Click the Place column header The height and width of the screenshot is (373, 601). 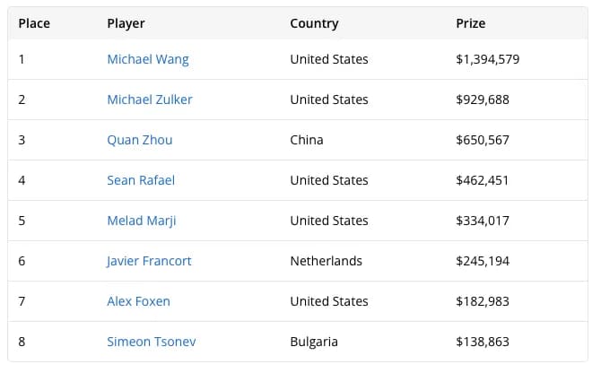point(34,23)
